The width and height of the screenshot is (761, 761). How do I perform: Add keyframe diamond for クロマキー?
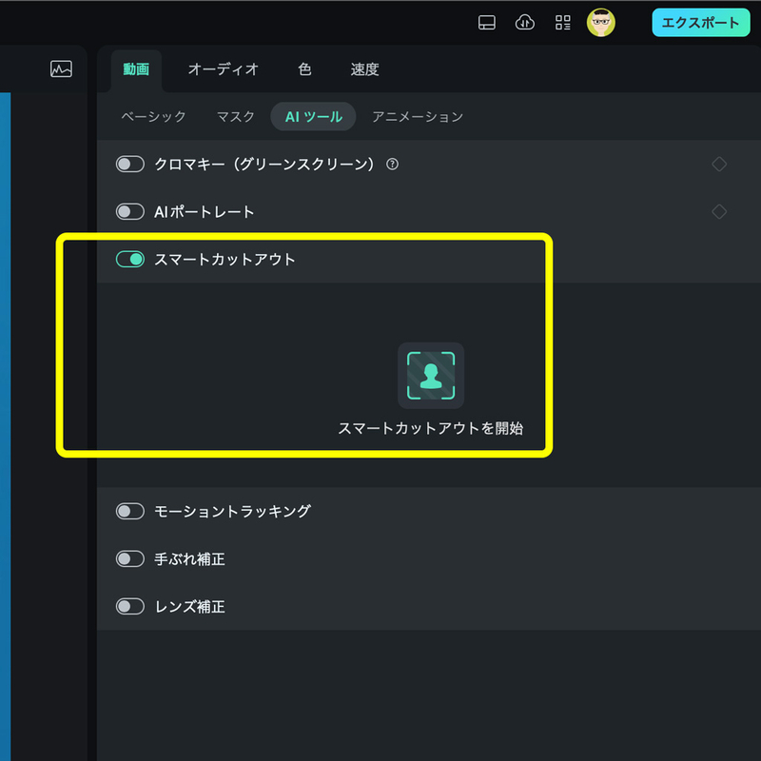tap(719, 164)
